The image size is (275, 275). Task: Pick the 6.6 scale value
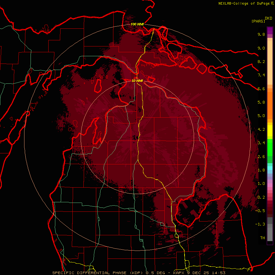pyautogui.click(x=261, y=89)
